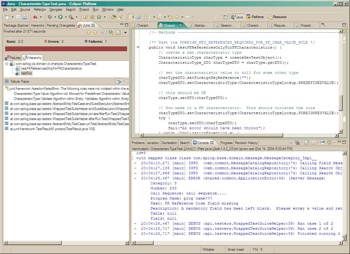Switch to the Problems tab

[x=138, y=143]
